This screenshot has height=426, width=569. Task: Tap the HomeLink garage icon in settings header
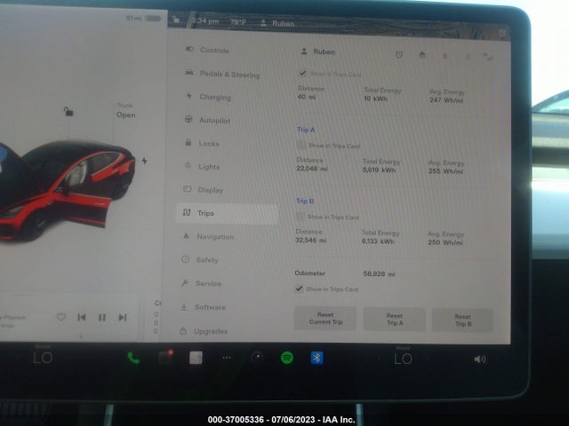pyautogui.click(x=422, y=55)
